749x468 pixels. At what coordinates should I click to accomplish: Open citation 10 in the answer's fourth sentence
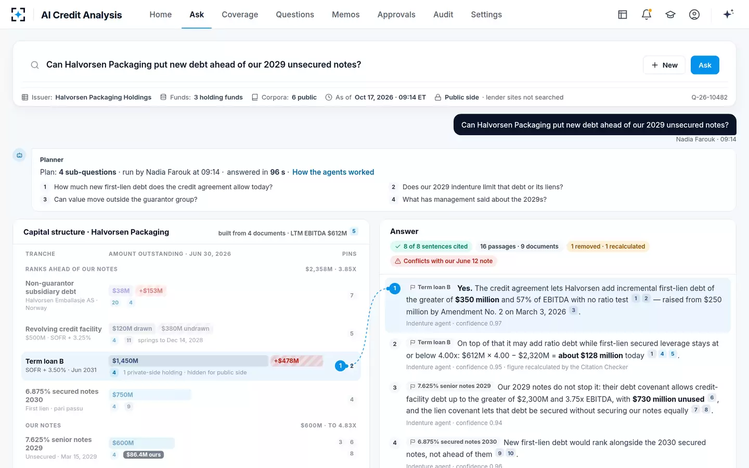tap(511, 453)
